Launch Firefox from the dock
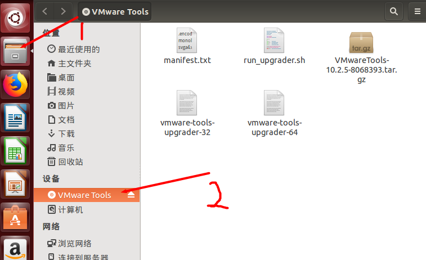The width and height of the screenshot is (426, 260). pos(15,84)
